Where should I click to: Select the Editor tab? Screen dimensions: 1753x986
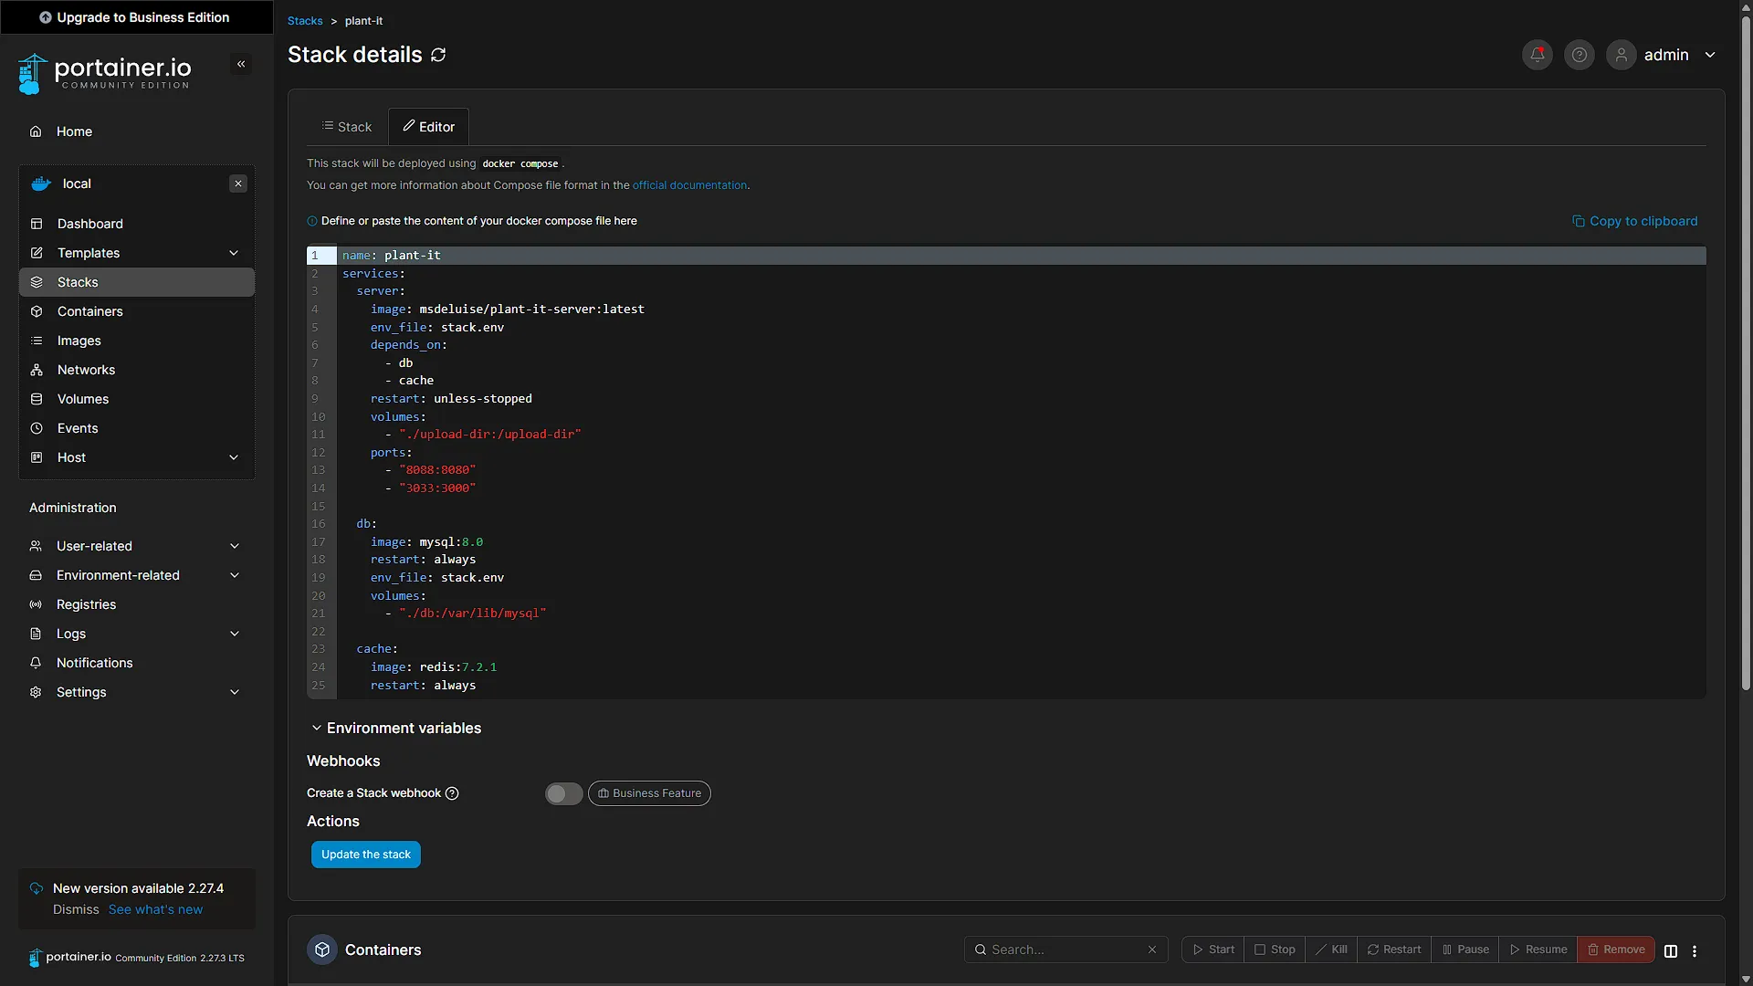pos(429,127)
